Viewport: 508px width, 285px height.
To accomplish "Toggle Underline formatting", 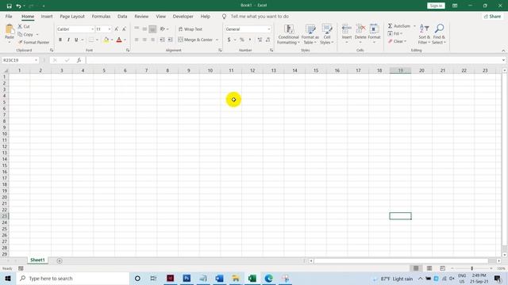I will coord(76,40).
